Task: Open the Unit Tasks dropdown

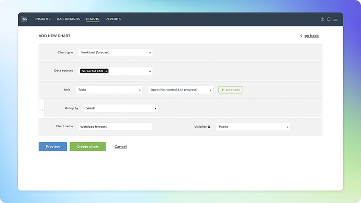Action: click(109, 90)
